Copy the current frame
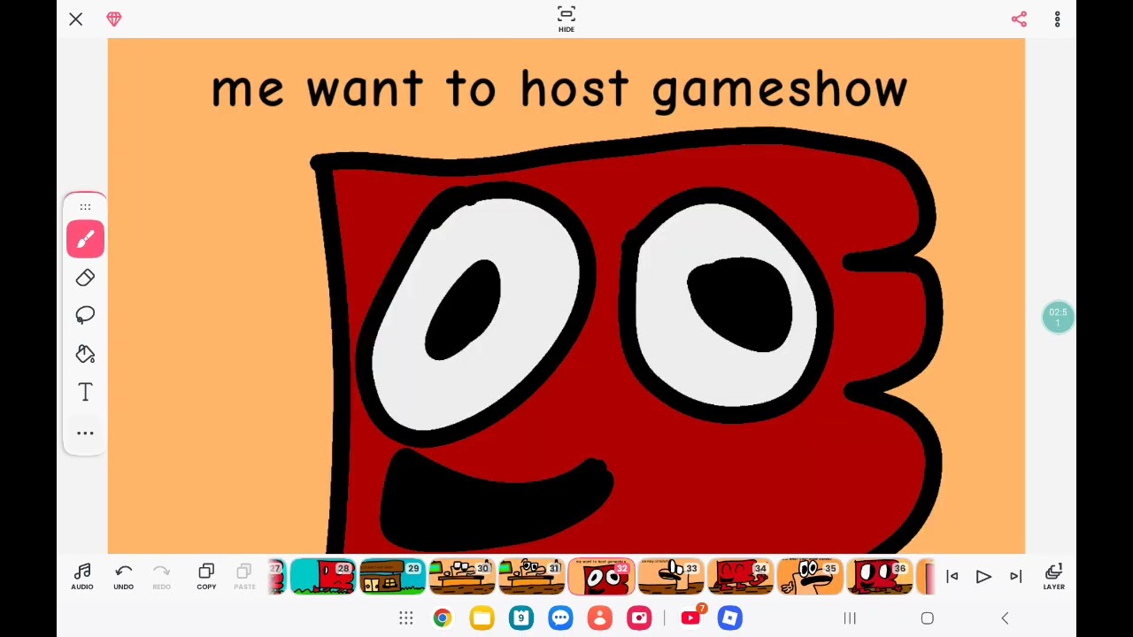This screenshot has height=637, width=1133. point(206,577)
